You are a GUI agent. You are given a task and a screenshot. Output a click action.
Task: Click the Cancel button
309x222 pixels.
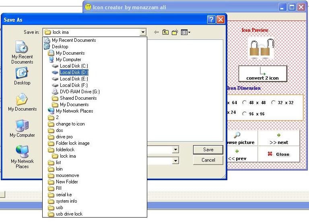tap(208, 160)
